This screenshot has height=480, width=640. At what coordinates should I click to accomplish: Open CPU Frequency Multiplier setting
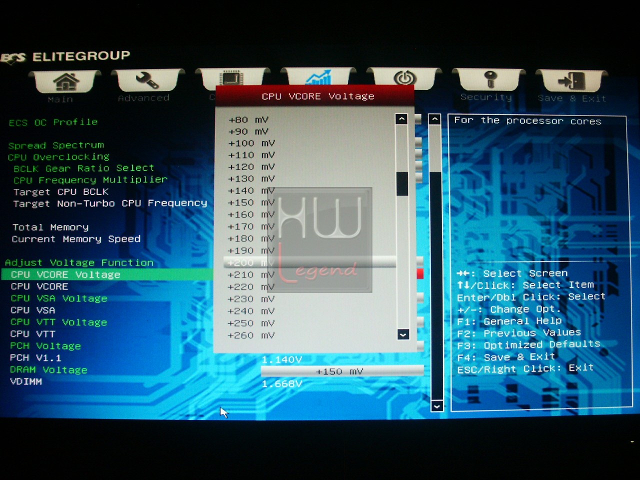tap(90, 179)
